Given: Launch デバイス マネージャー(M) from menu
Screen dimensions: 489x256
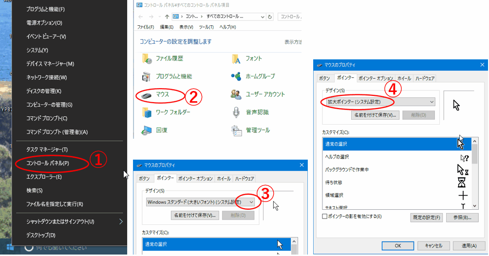Looking at the screenshot, I should pos(50,64).
